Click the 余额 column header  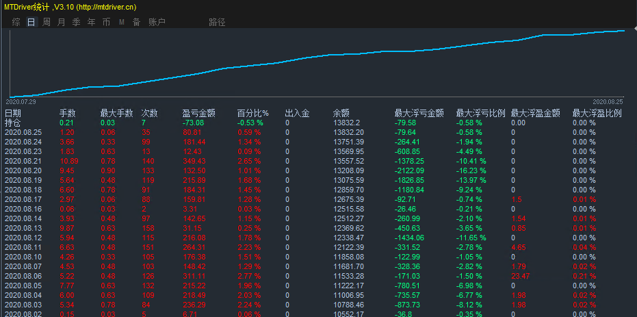(341, 113)
